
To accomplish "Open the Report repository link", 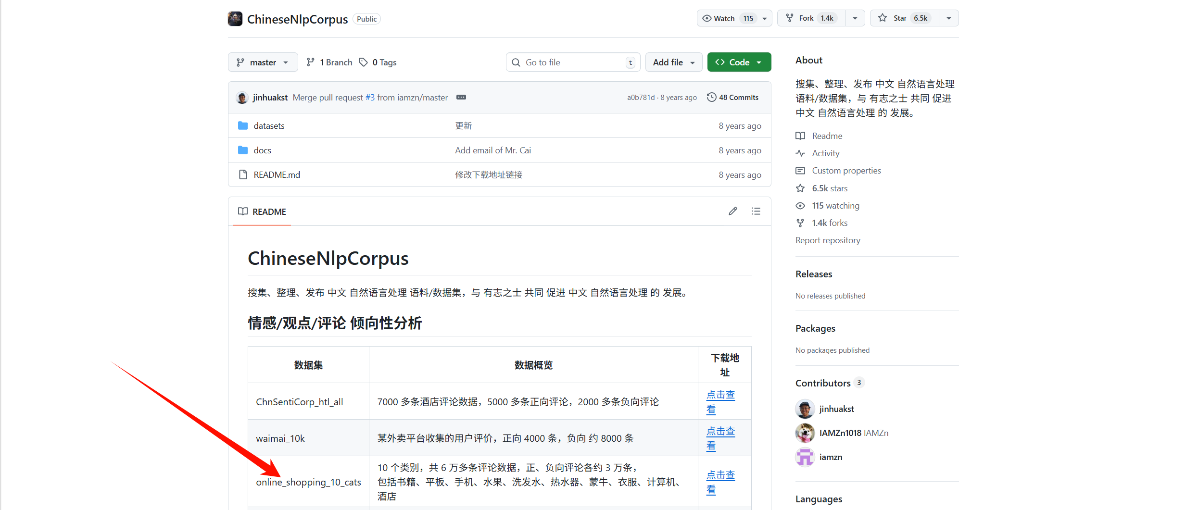I will click(x=828, y=240).
